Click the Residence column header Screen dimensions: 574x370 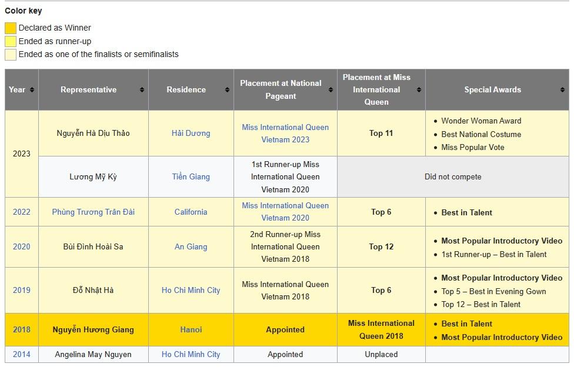(191, 89)
